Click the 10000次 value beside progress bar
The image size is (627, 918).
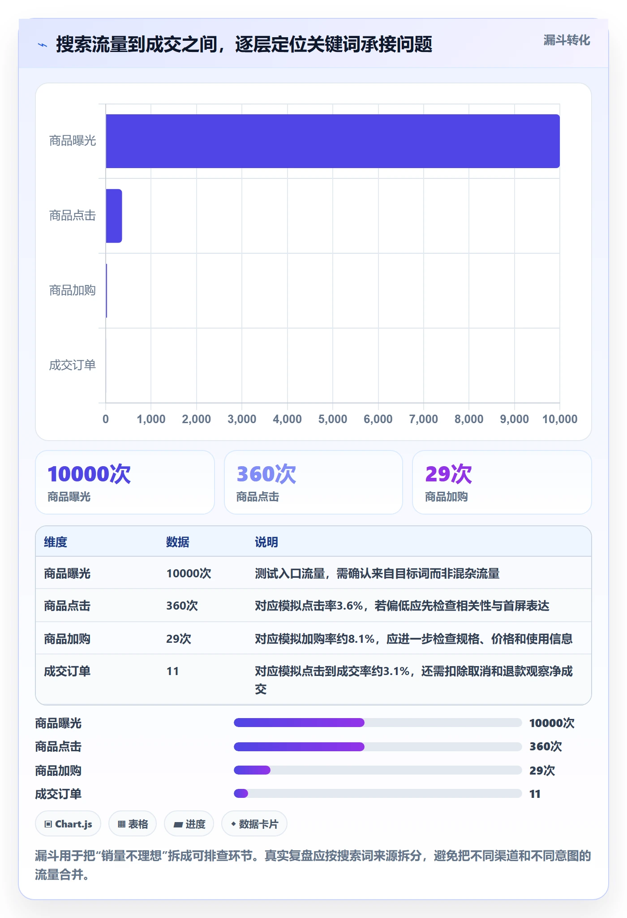552,723
